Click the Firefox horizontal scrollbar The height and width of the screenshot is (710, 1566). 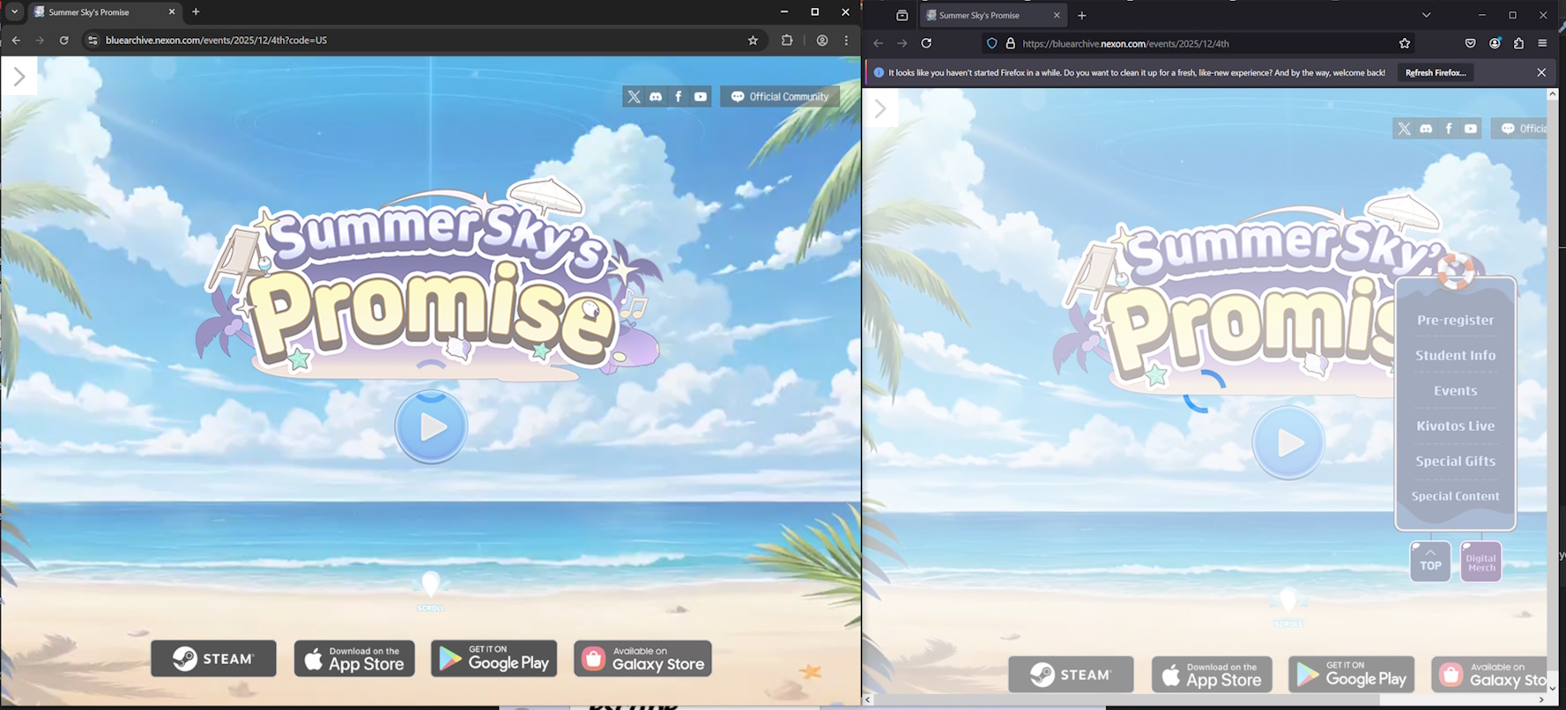pos(1125,699)
